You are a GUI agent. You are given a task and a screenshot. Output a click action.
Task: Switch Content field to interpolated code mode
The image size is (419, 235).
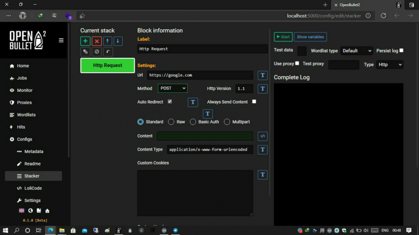263,136
